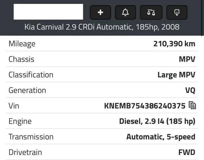Click the blank white box in header
204x160 pixels.
tap(48, 12)
